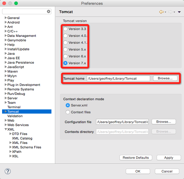Select Tomcat Version 7.x radio button

tap(65, 63)
